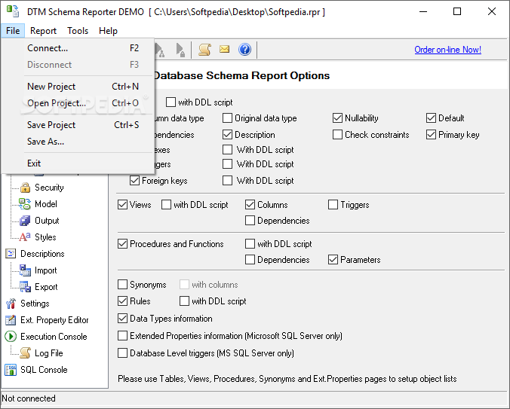Open SQL Console tree node
Image resolution: width=510 pixels, height=409 pixels.
pos(44,370)
